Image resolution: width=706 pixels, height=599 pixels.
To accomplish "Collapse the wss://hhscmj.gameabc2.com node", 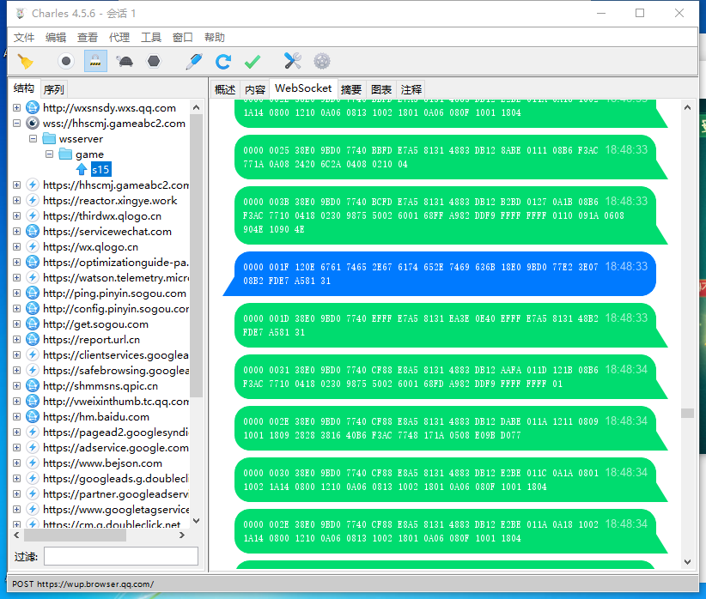I will pos(17,124).
